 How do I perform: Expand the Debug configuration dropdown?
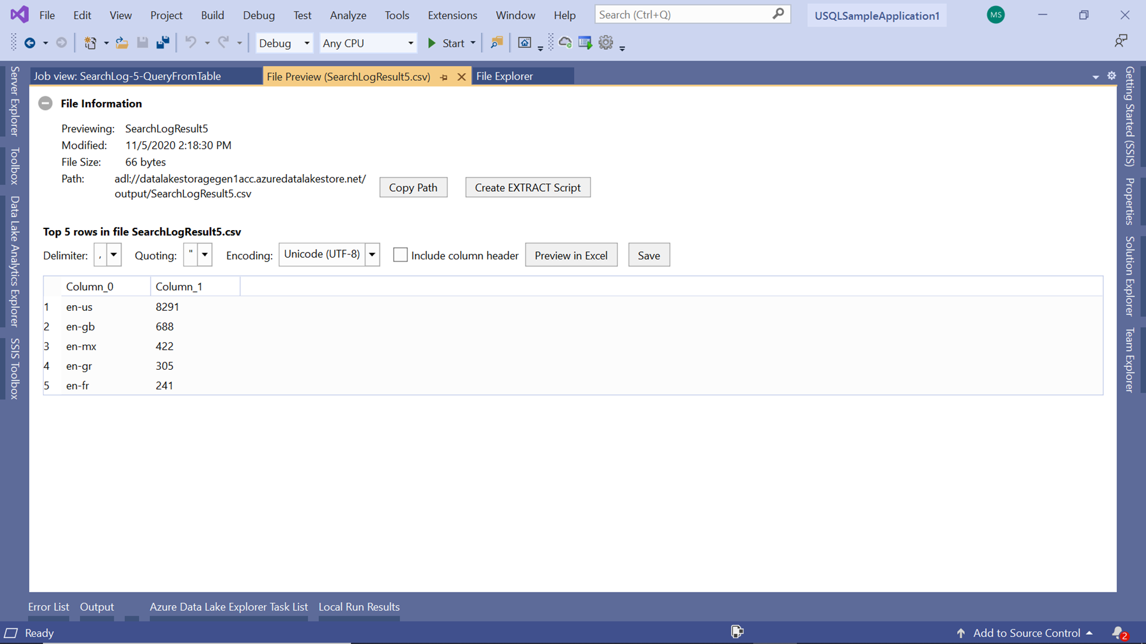[x=307, y=44]
